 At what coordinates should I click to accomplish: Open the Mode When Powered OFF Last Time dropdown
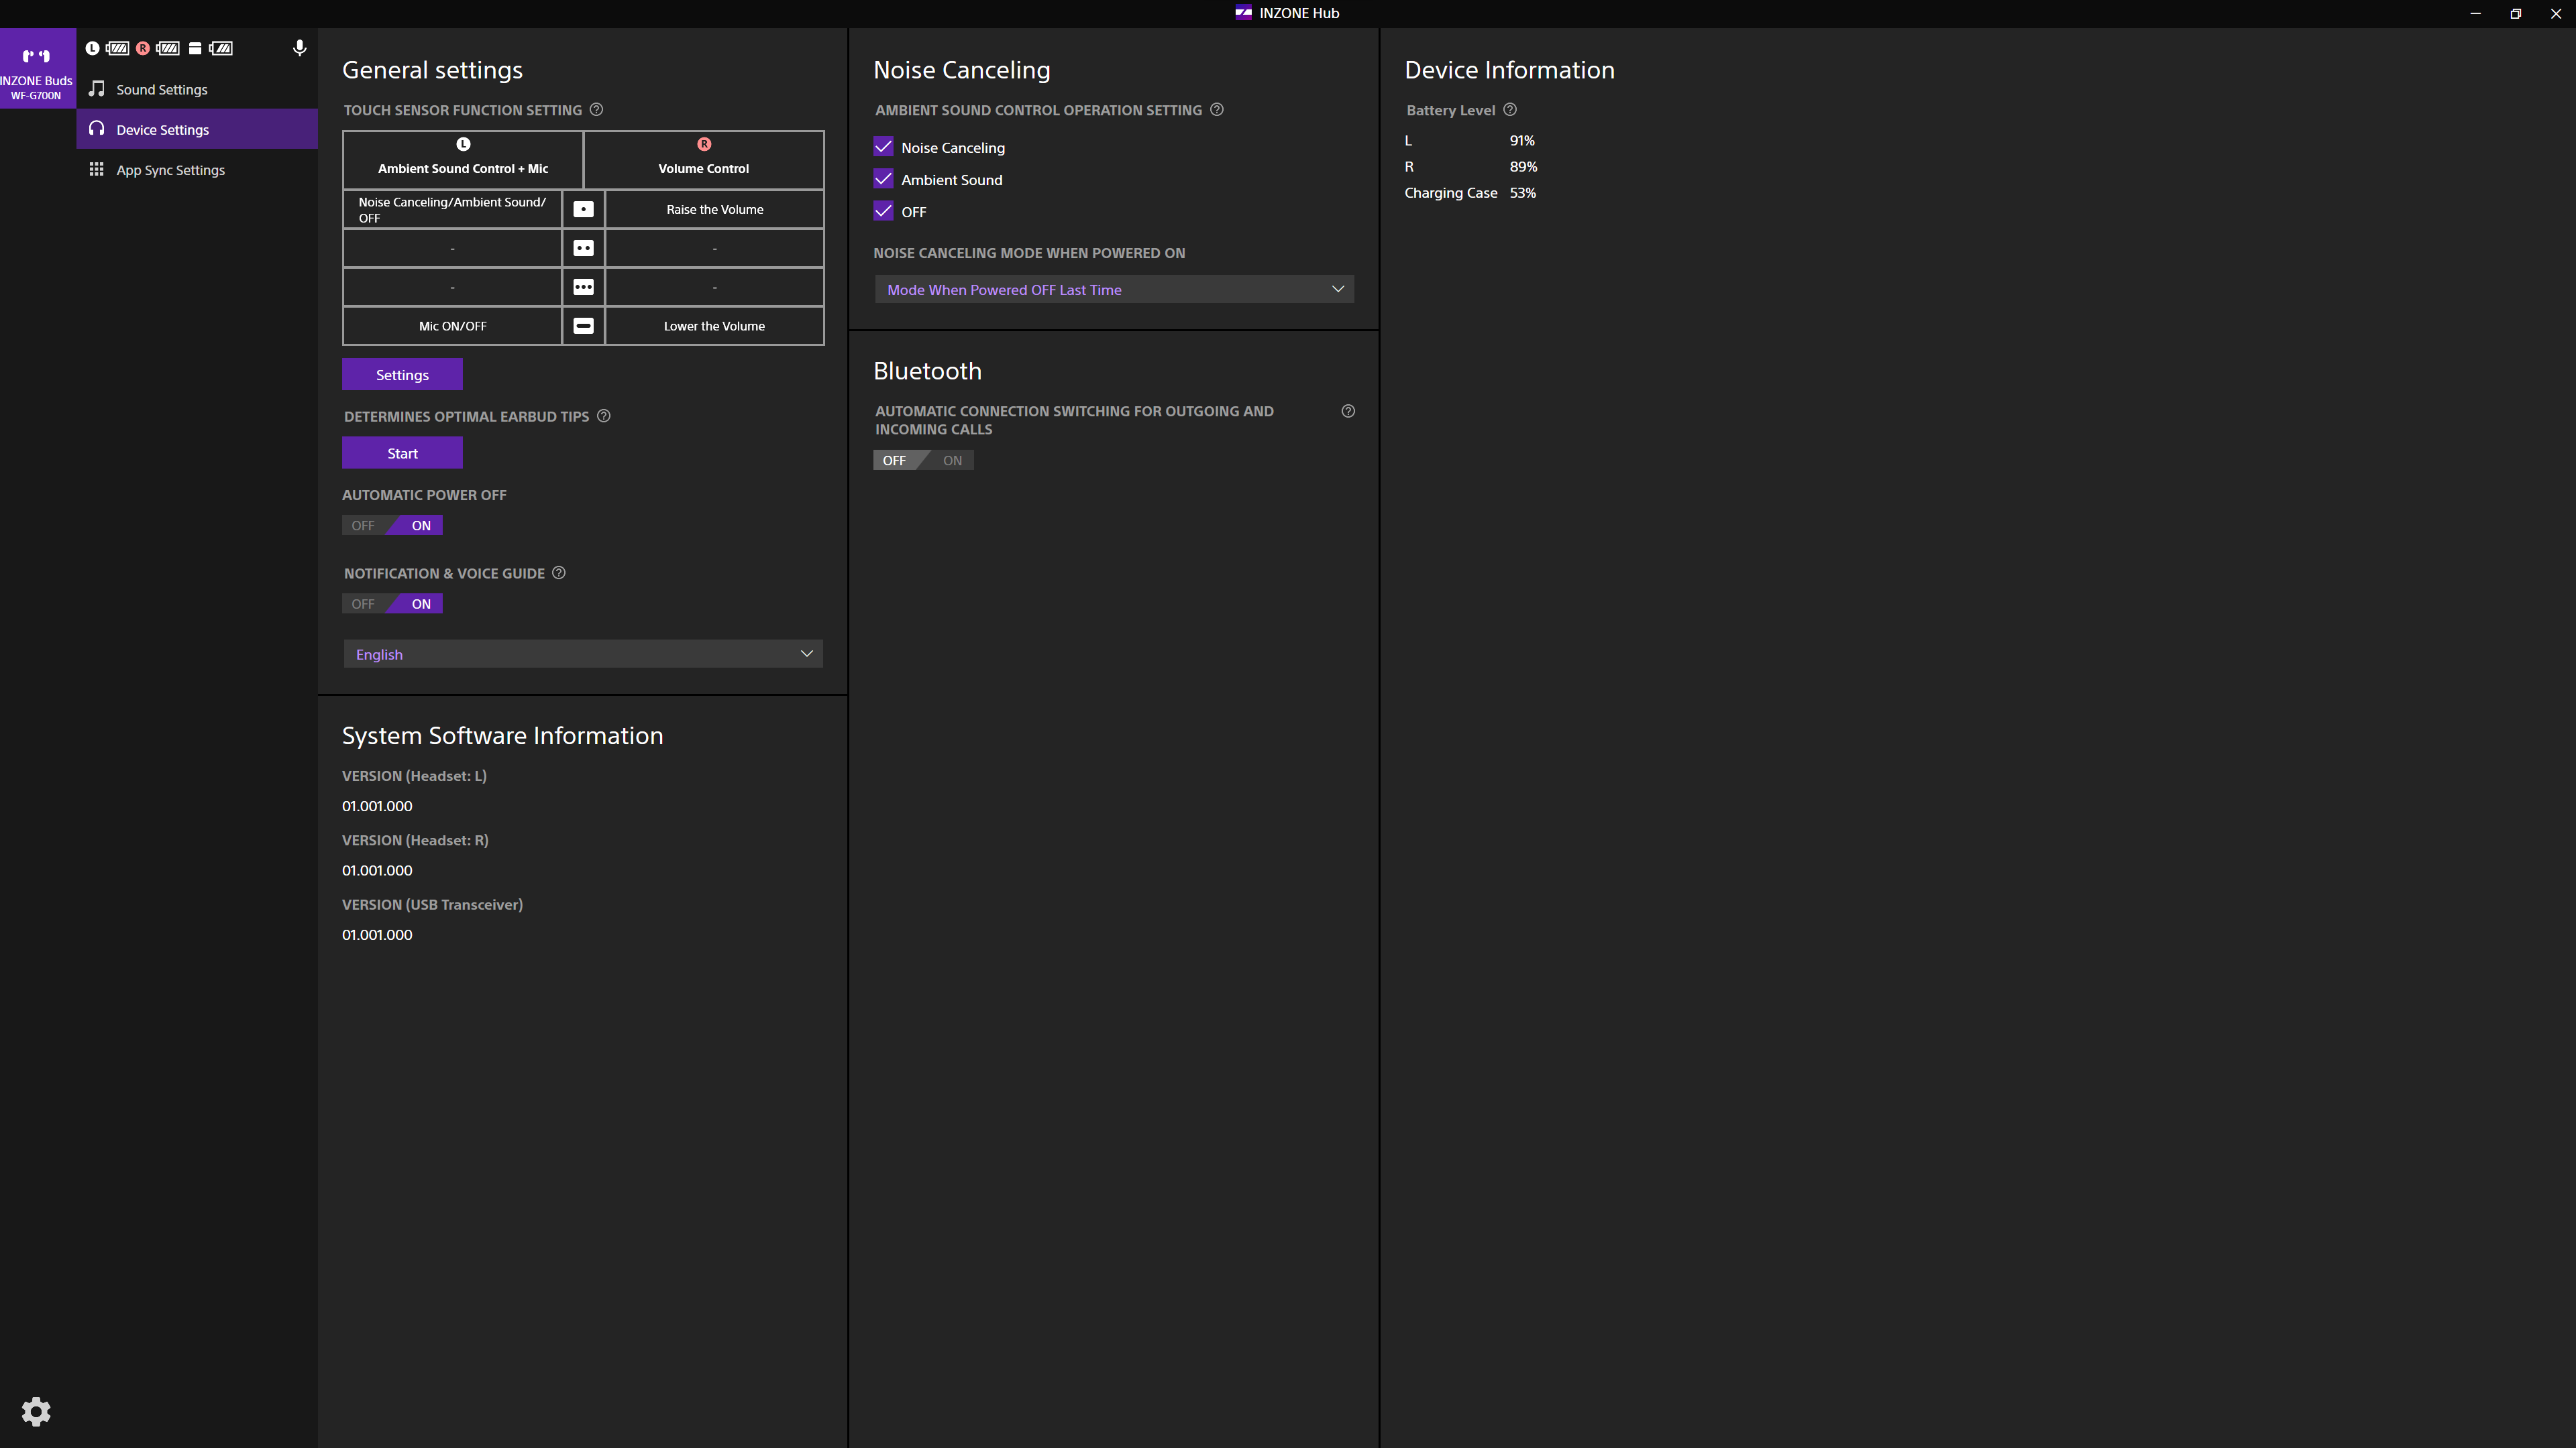point(1114,290)
